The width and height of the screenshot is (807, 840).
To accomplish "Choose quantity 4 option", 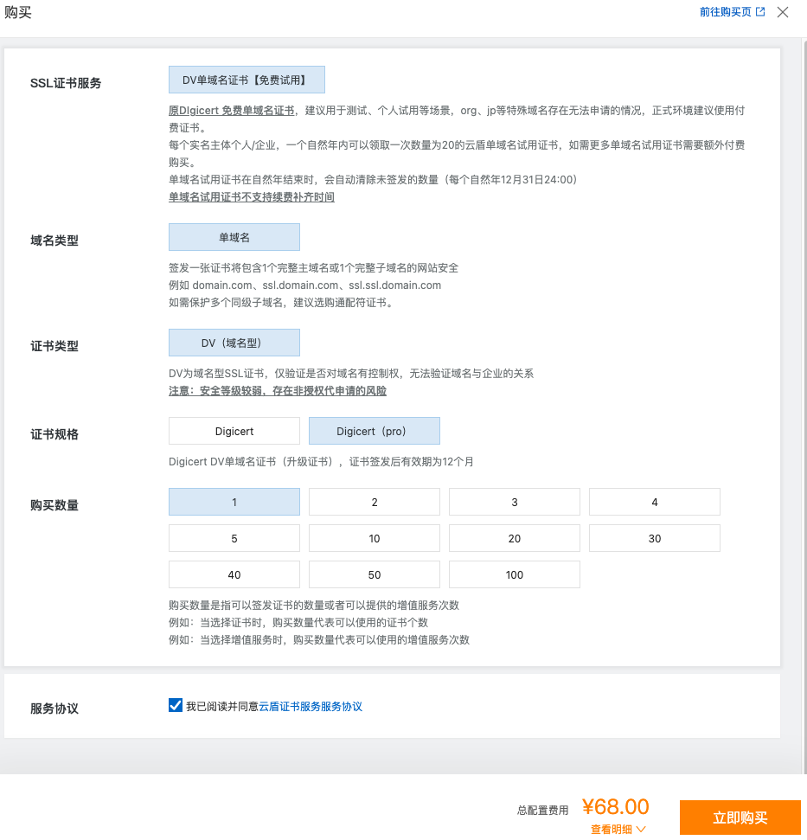I will 655,502.
